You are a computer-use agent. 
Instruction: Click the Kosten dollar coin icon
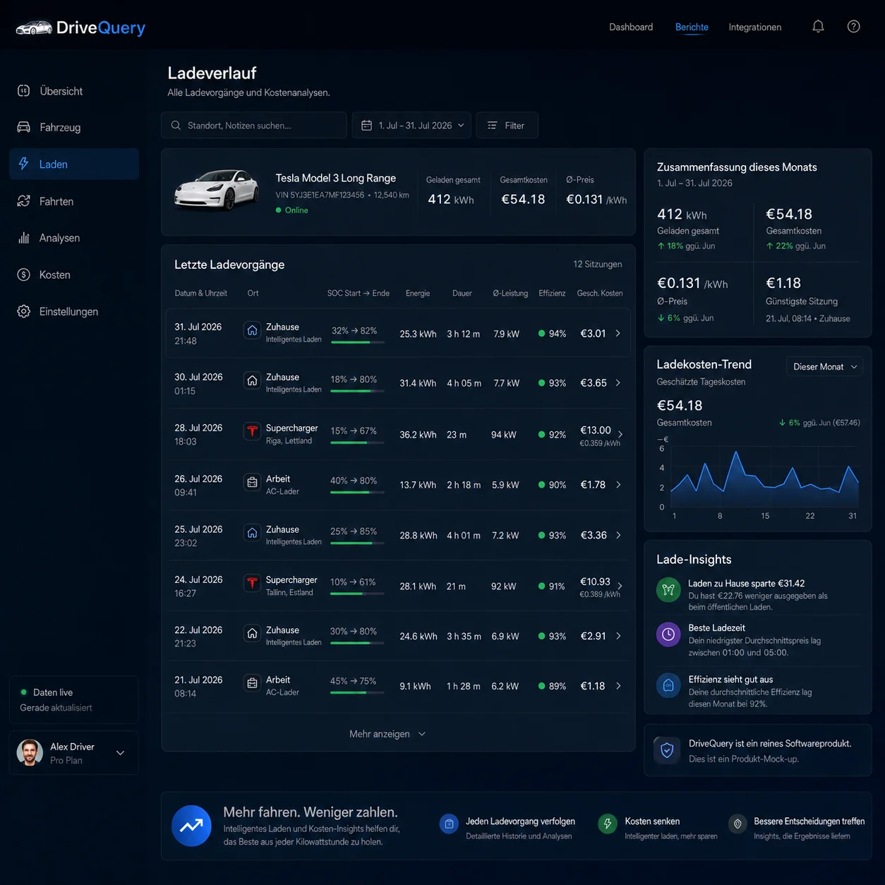(x=24, y=275)
